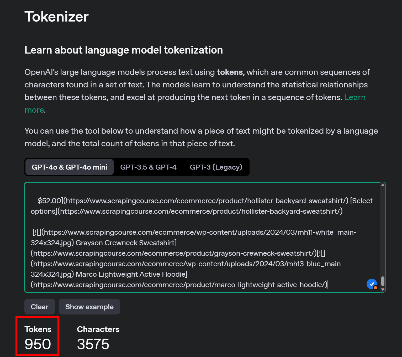Switch to the GPT-3.5 & GPT-4 tab

point(148,167)
